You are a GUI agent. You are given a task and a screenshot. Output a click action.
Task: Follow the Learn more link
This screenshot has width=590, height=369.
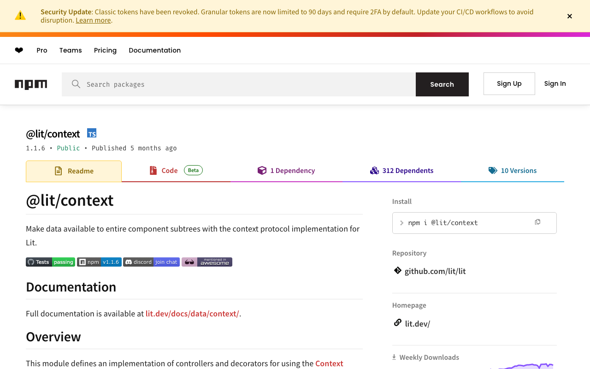(x=93, y=20)
